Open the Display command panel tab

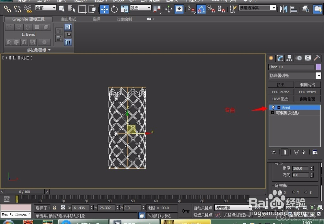coord(308,58)
